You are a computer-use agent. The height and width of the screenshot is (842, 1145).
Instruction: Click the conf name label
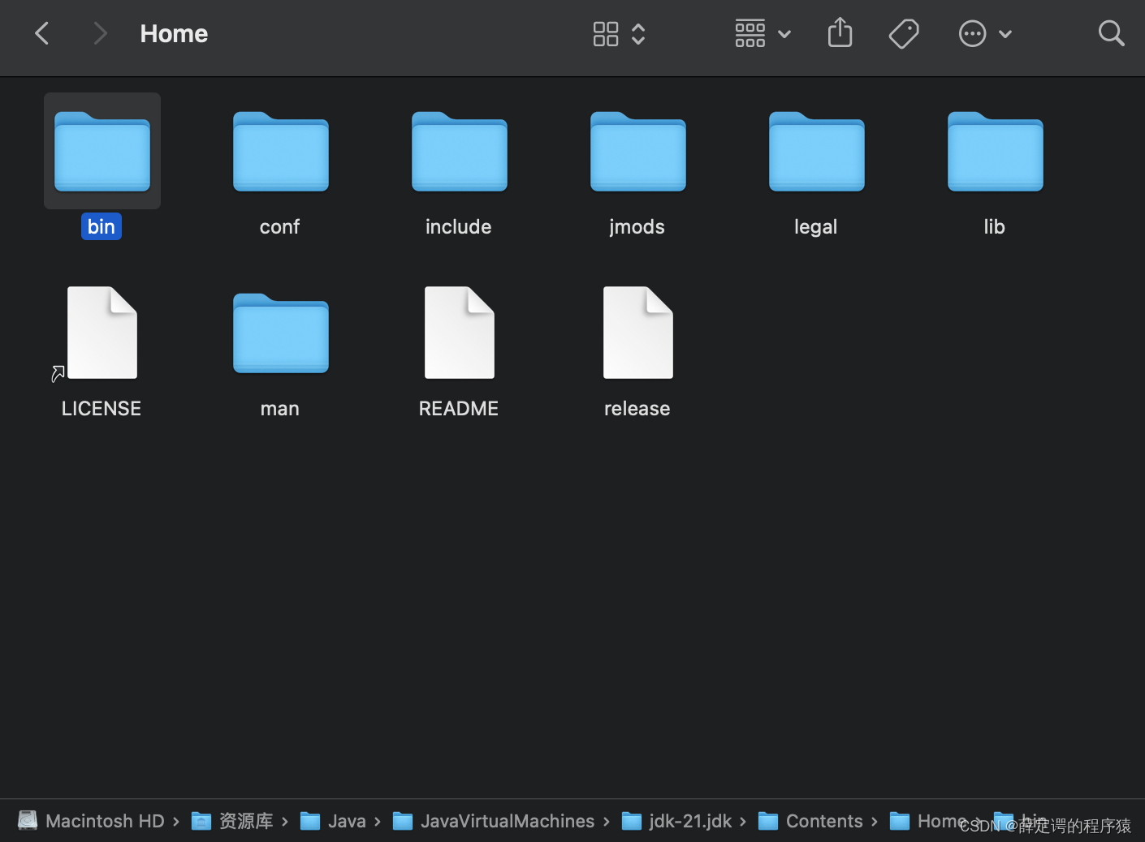tap(280, 226)
